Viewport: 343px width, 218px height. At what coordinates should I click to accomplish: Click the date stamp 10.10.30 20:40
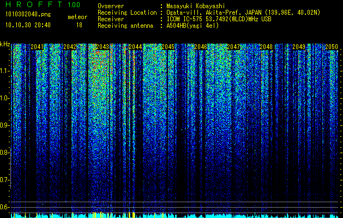tap(28, 25)
